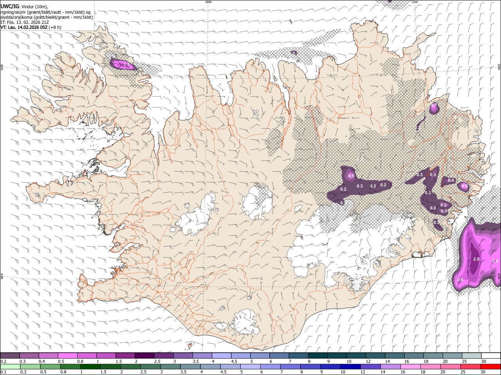Select the navy blue swatch labeled 10 in rain legend
Screen dimensions: 501x375
point(350,366)
